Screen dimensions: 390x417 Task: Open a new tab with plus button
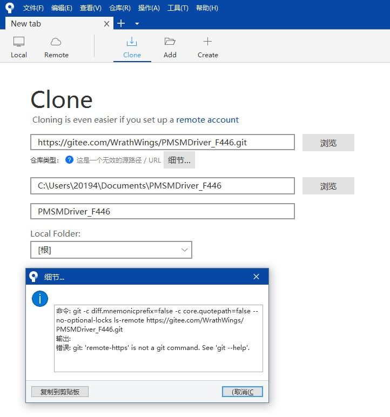point(121,23)
